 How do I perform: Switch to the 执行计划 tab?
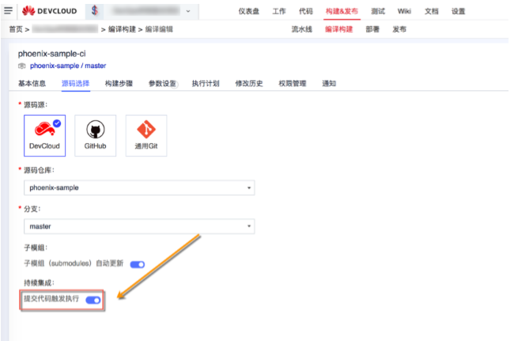coord(206,84)
